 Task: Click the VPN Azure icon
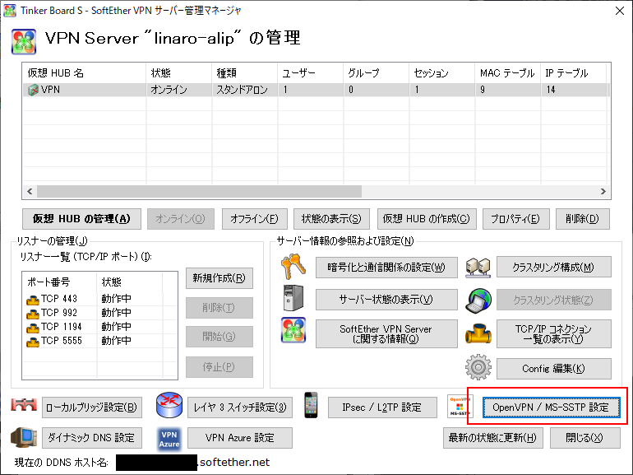tap(169, 439)
